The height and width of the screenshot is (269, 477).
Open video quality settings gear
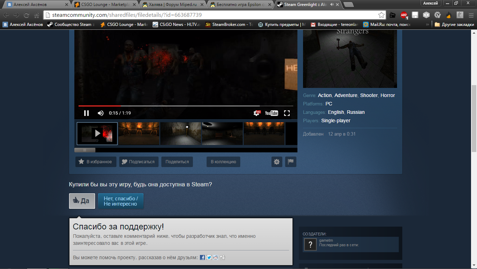click(x=257, y=113)
